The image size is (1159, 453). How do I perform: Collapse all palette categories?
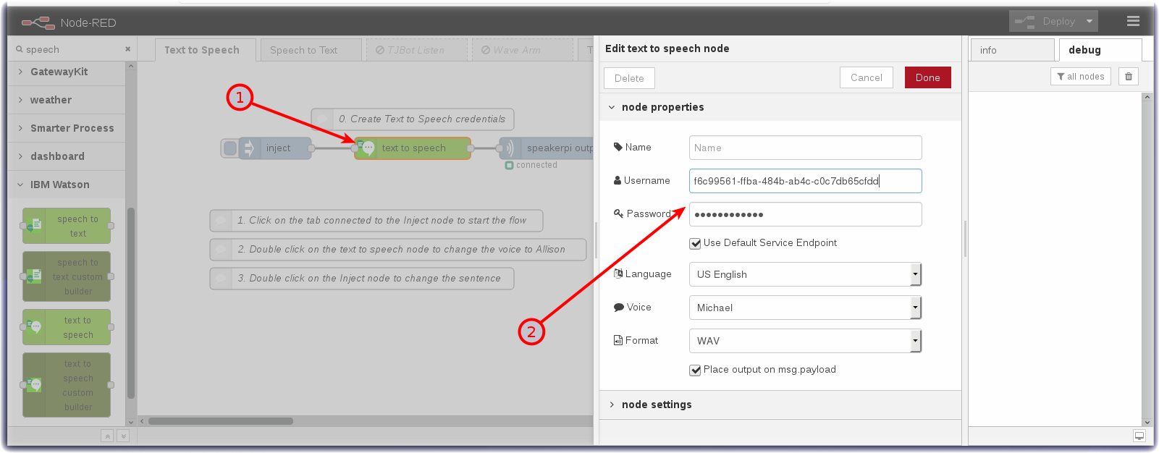point(107,436)
